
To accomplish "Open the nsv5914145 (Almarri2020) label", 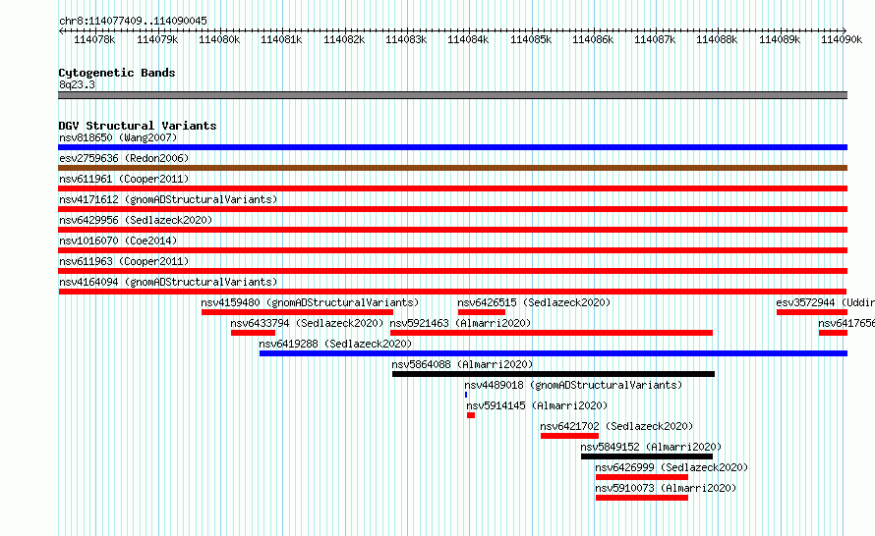I will point(537,405).
